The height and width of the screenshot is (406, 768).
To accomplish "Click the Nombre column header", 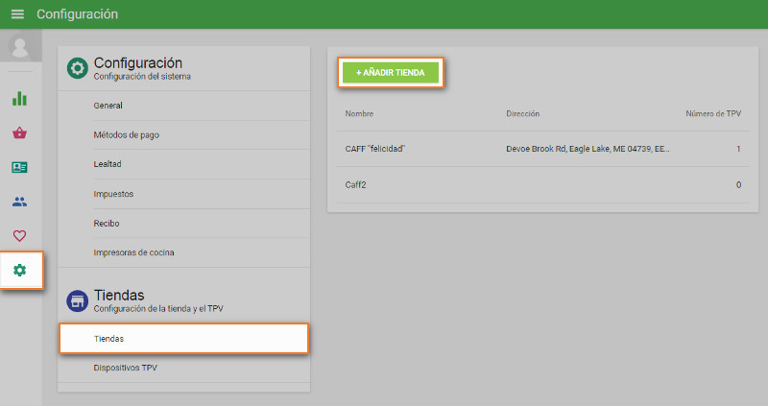I will click(359, 113).
